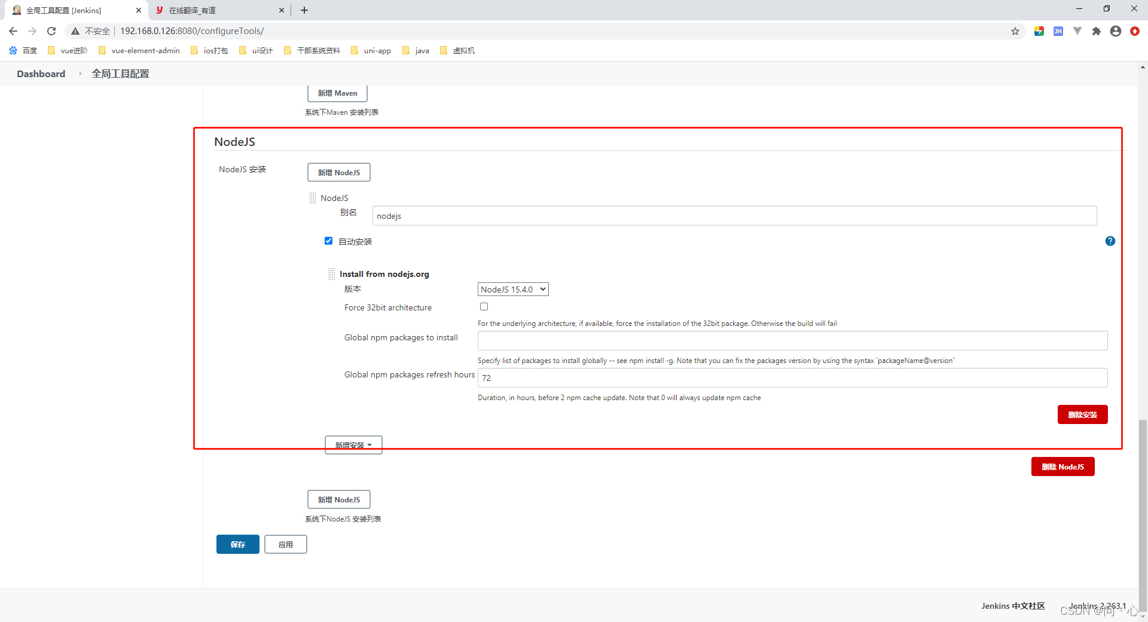
Task: Open the ios打包 bookmark folder
Action: pyautogui.click(x=209, y=51)
